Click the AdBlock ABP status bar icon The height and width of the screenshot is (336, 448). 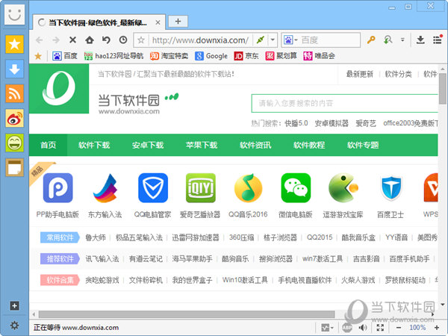(x=347, y=327)
